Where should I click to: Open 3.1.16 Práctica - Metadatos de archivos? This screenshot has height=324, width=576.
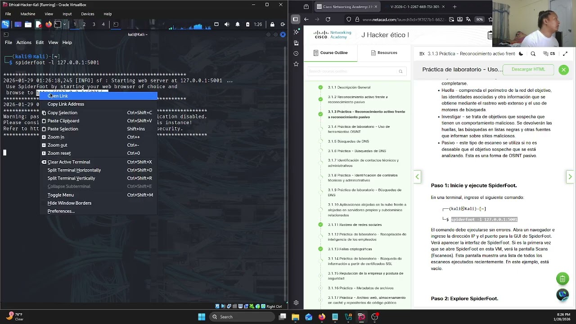(361, 288)
